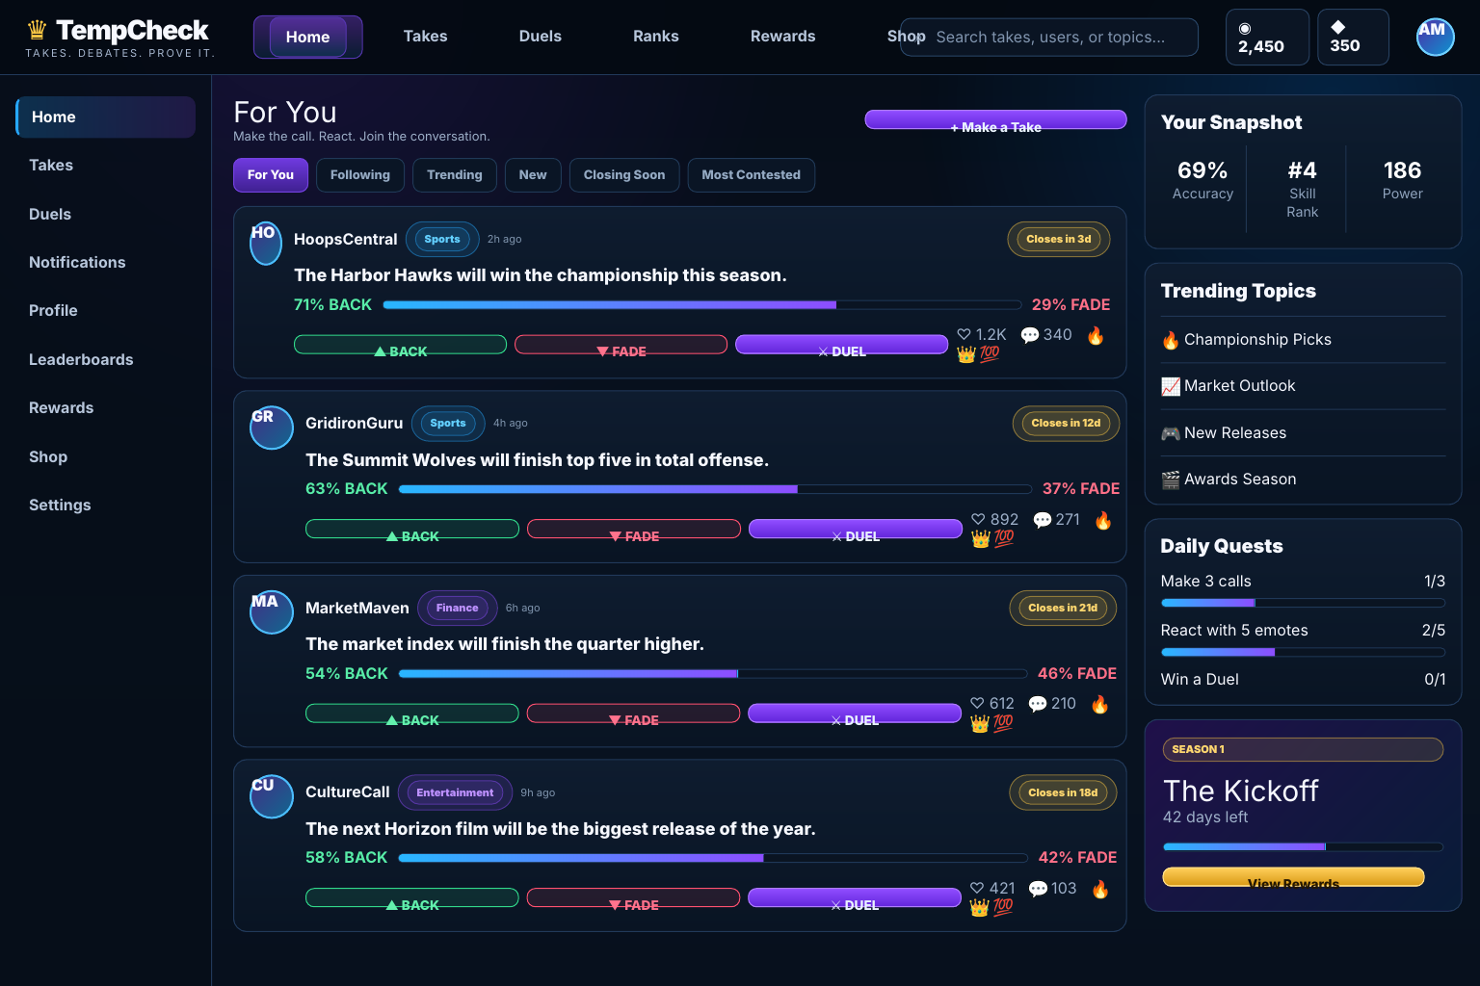Image resolution: width=1480 pixels, height=986 pixels.
Task: Click the Finance tag on MarketMaven's take
Action: [x=458, y=609]
